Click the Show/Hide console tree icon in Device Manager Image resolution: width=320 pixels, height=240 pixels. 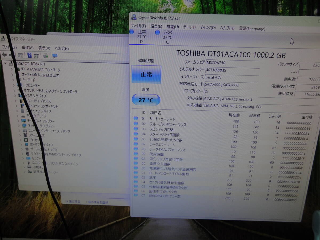(20, 55)
